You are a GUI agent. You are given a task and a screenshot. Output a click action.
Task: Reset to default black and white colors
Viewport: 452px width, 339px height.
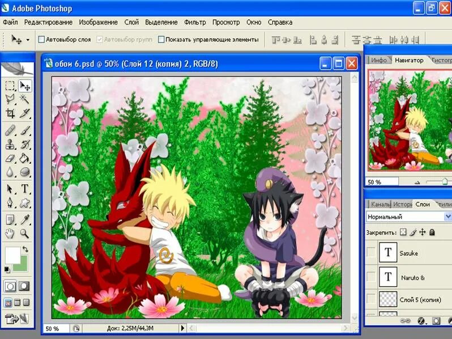[x=7, y=270]
